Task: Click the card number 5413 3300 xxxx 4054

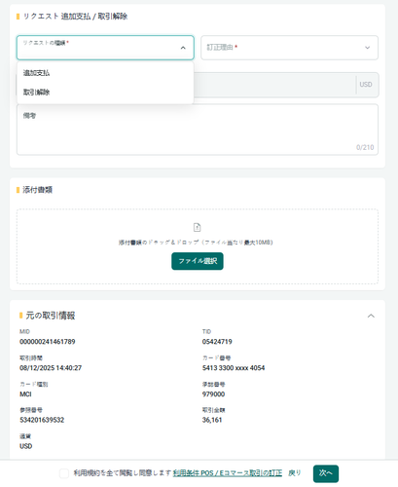Action: pos(234,368)
